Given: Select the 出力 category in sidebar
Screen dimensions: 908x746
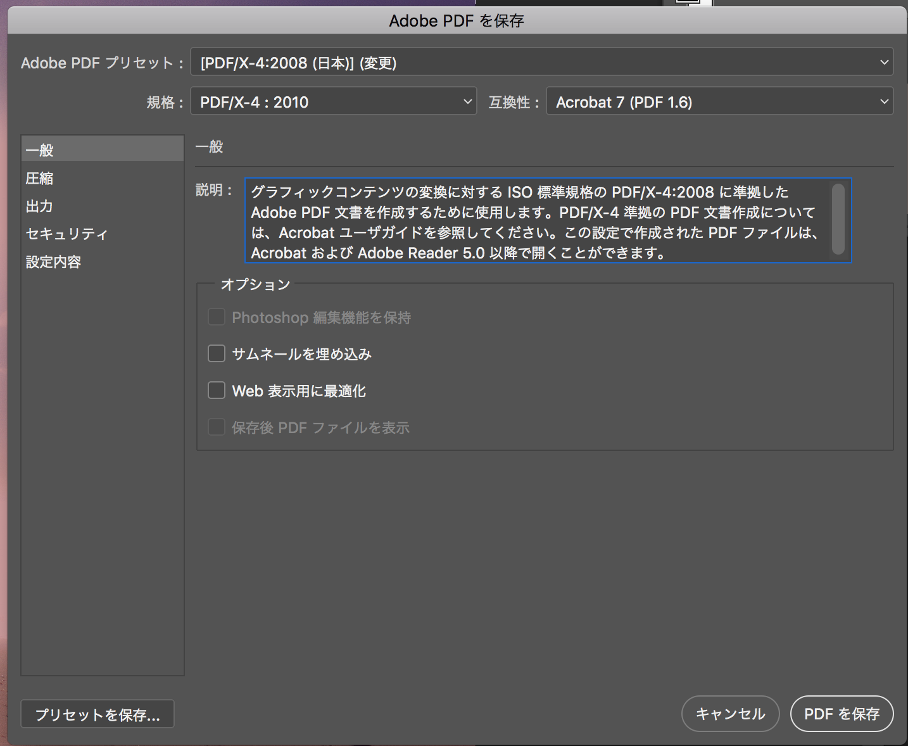Looking at the screenshot, I should pyautogui.click(x=103, y=206).
